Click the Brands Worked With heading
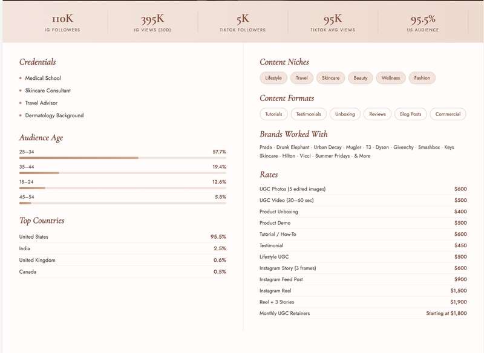This screenshot has width=484, height=353. [x=293, y=134]
